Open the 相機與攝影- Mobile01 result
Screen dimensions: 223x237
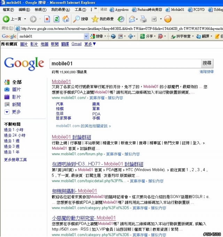pos(74,191)
